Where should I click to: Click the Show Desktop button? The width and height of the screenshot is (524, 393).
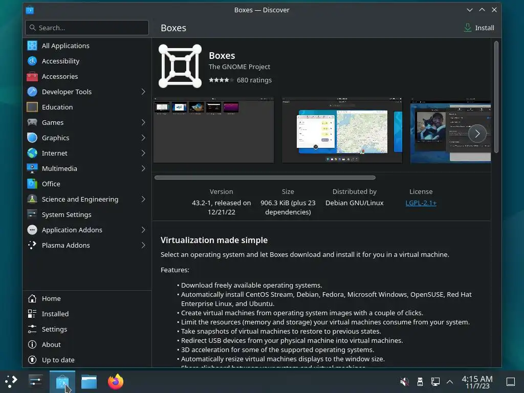pos(510,381)
